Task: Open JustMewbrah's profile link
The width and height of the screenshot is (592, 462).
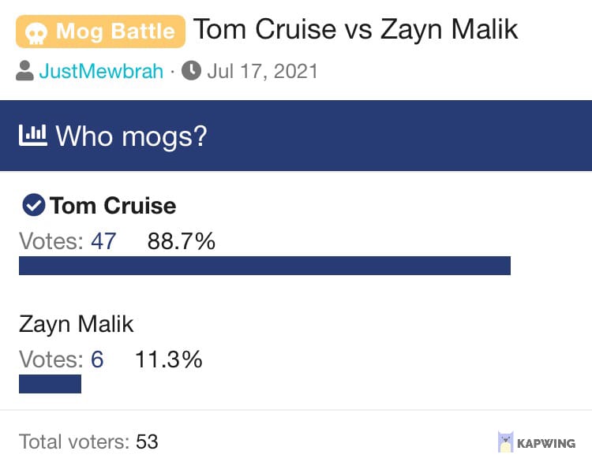Action: point(101,71)
